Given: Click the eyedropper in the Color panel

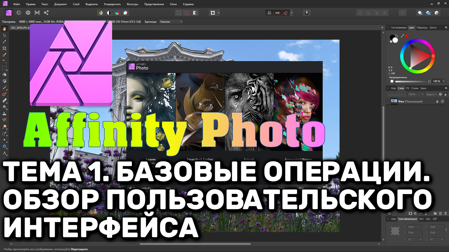Looking at the screenshot, I should [x=402, y=36].
